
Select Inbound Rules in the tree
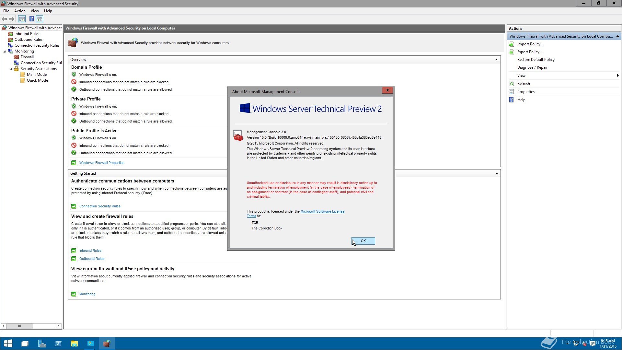click(x=27, y=34)
